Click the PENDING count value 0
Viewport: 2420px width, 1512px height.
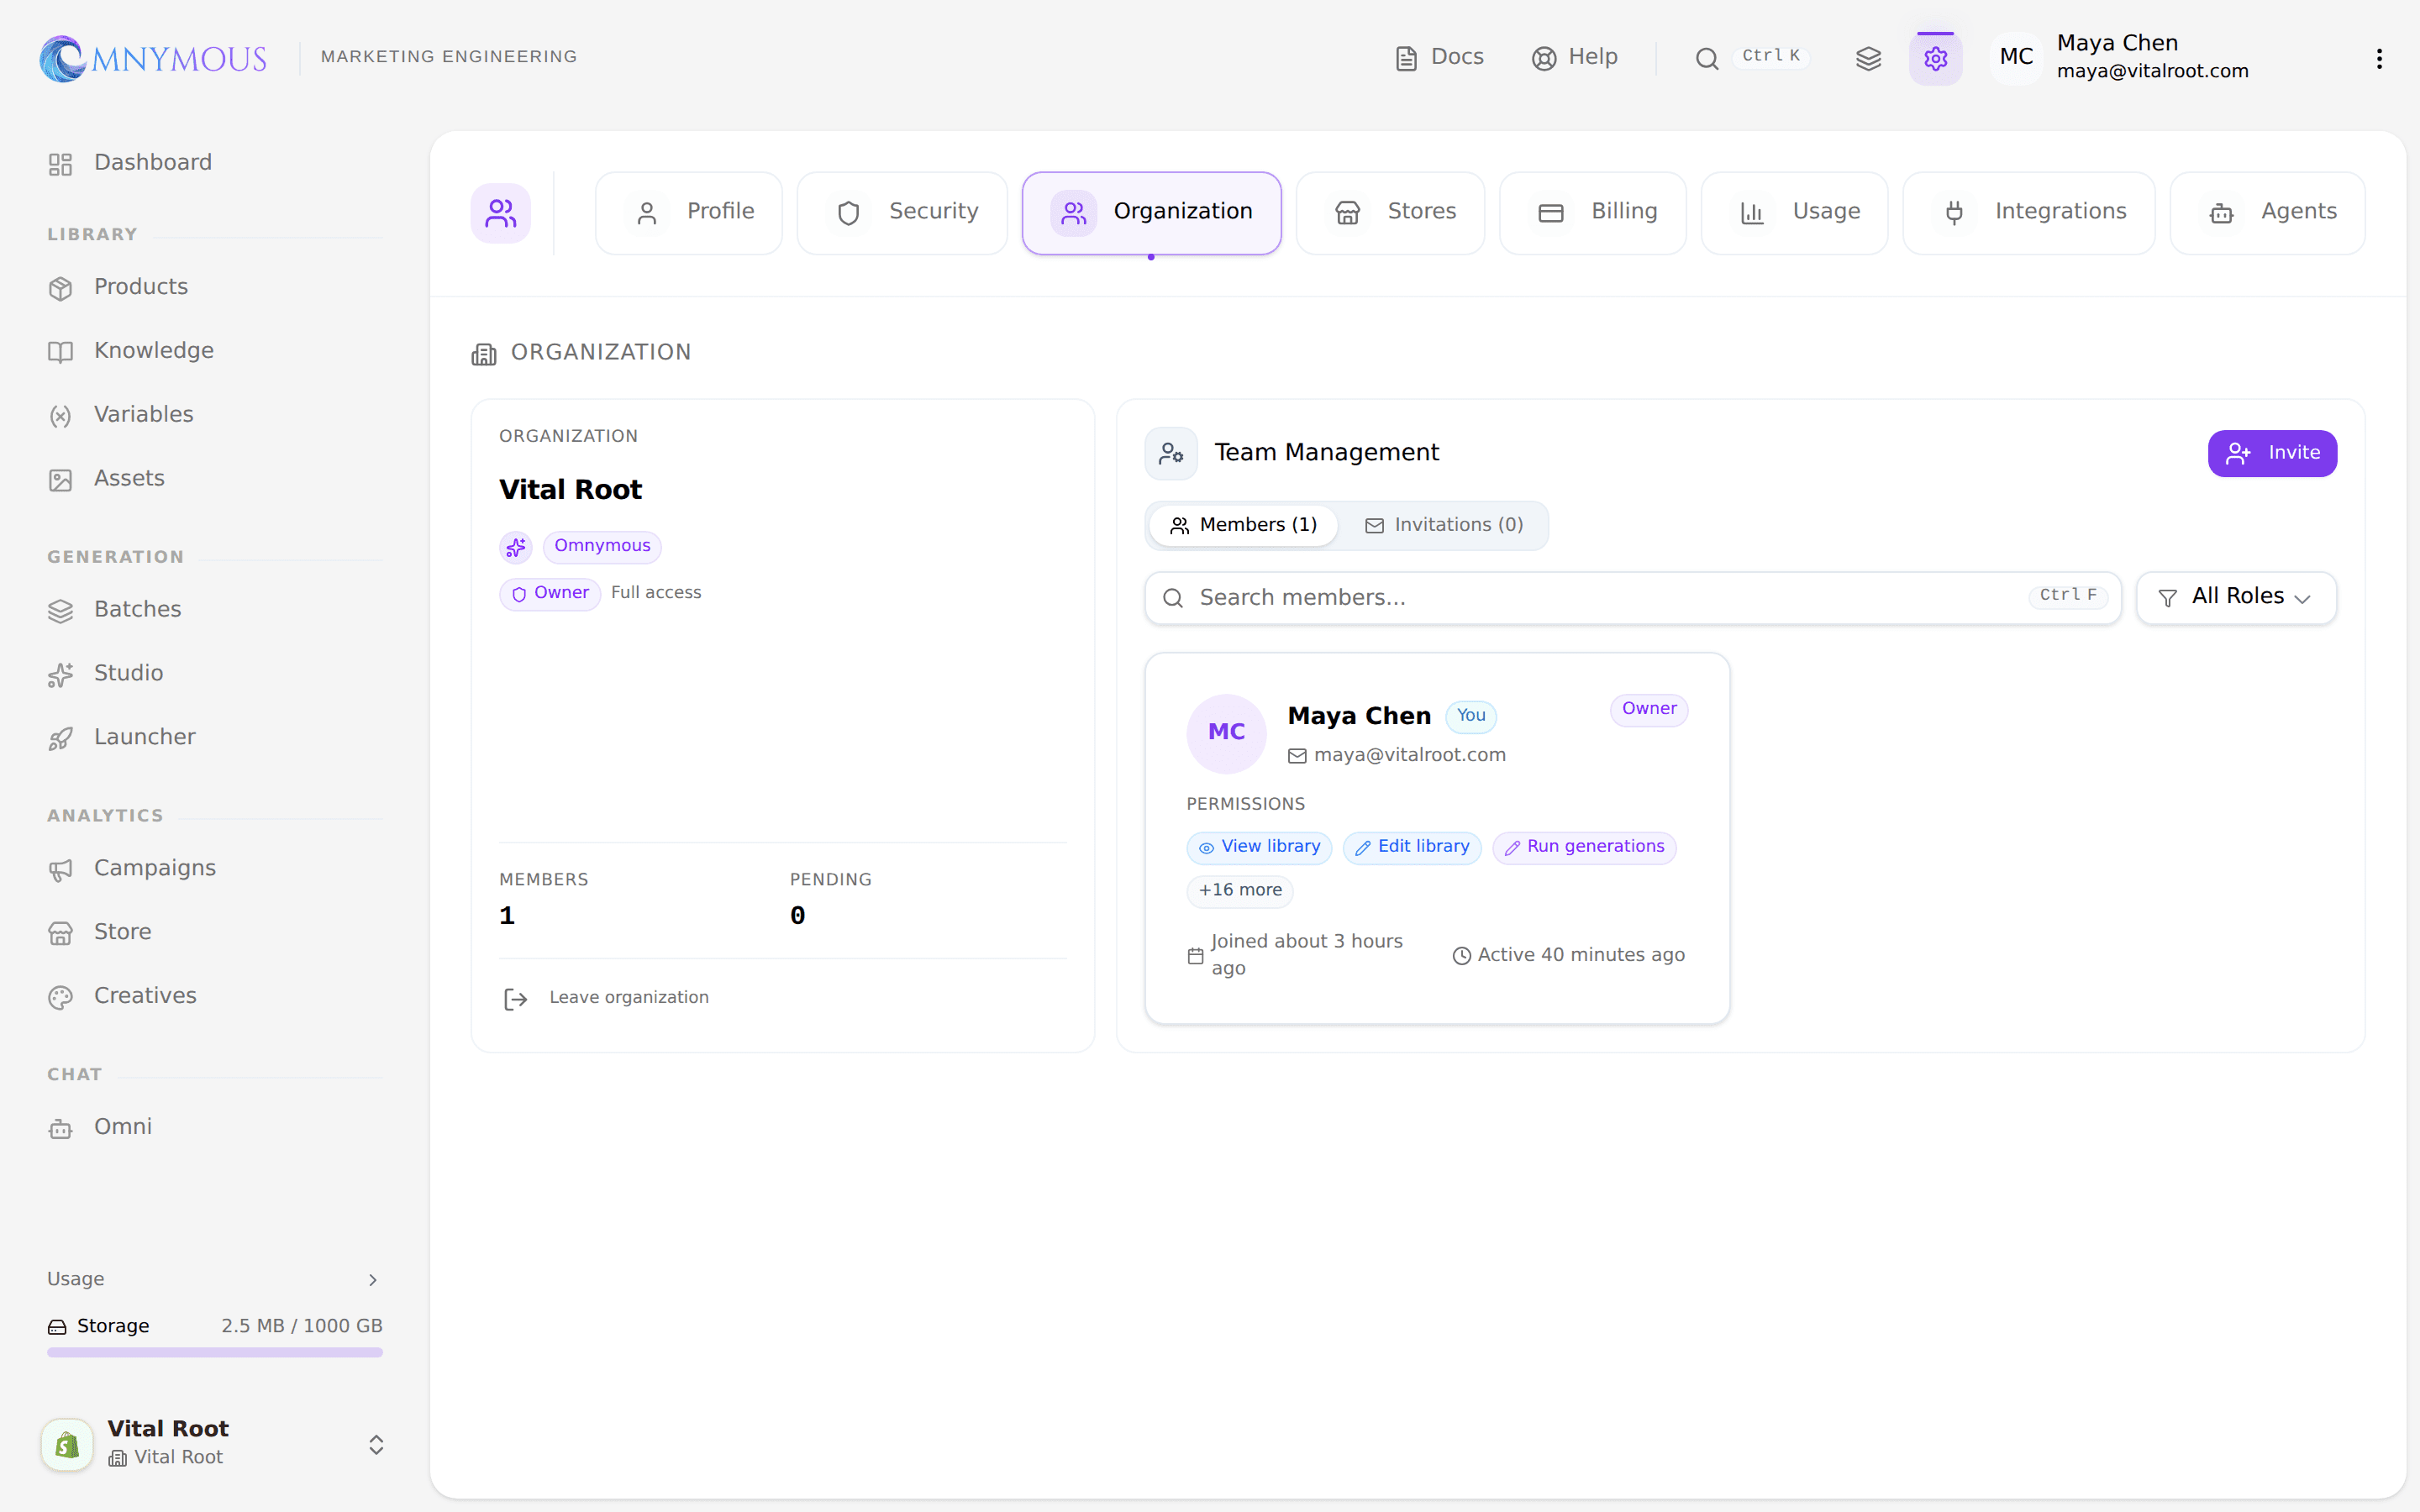[797, 916]
